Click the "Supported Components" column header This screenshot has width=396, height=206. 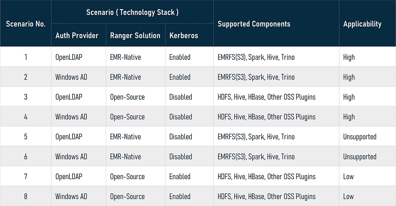click(254, 24)
